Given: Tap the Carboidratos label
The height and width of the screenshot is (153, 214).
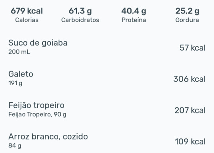Looking at the screenshot, I should [80, 20].
